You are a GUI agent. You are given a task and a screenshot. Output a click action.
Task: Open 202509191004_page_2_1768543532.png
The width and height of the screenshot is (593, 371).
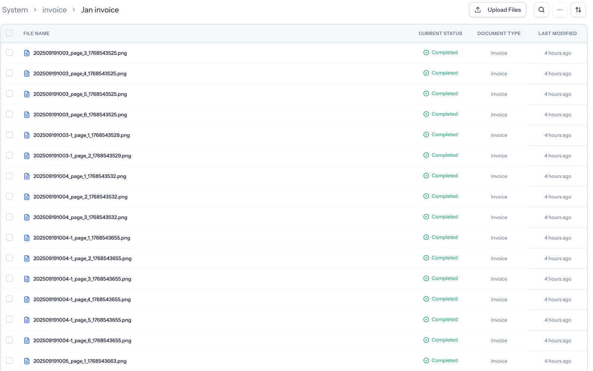point(80,196)
